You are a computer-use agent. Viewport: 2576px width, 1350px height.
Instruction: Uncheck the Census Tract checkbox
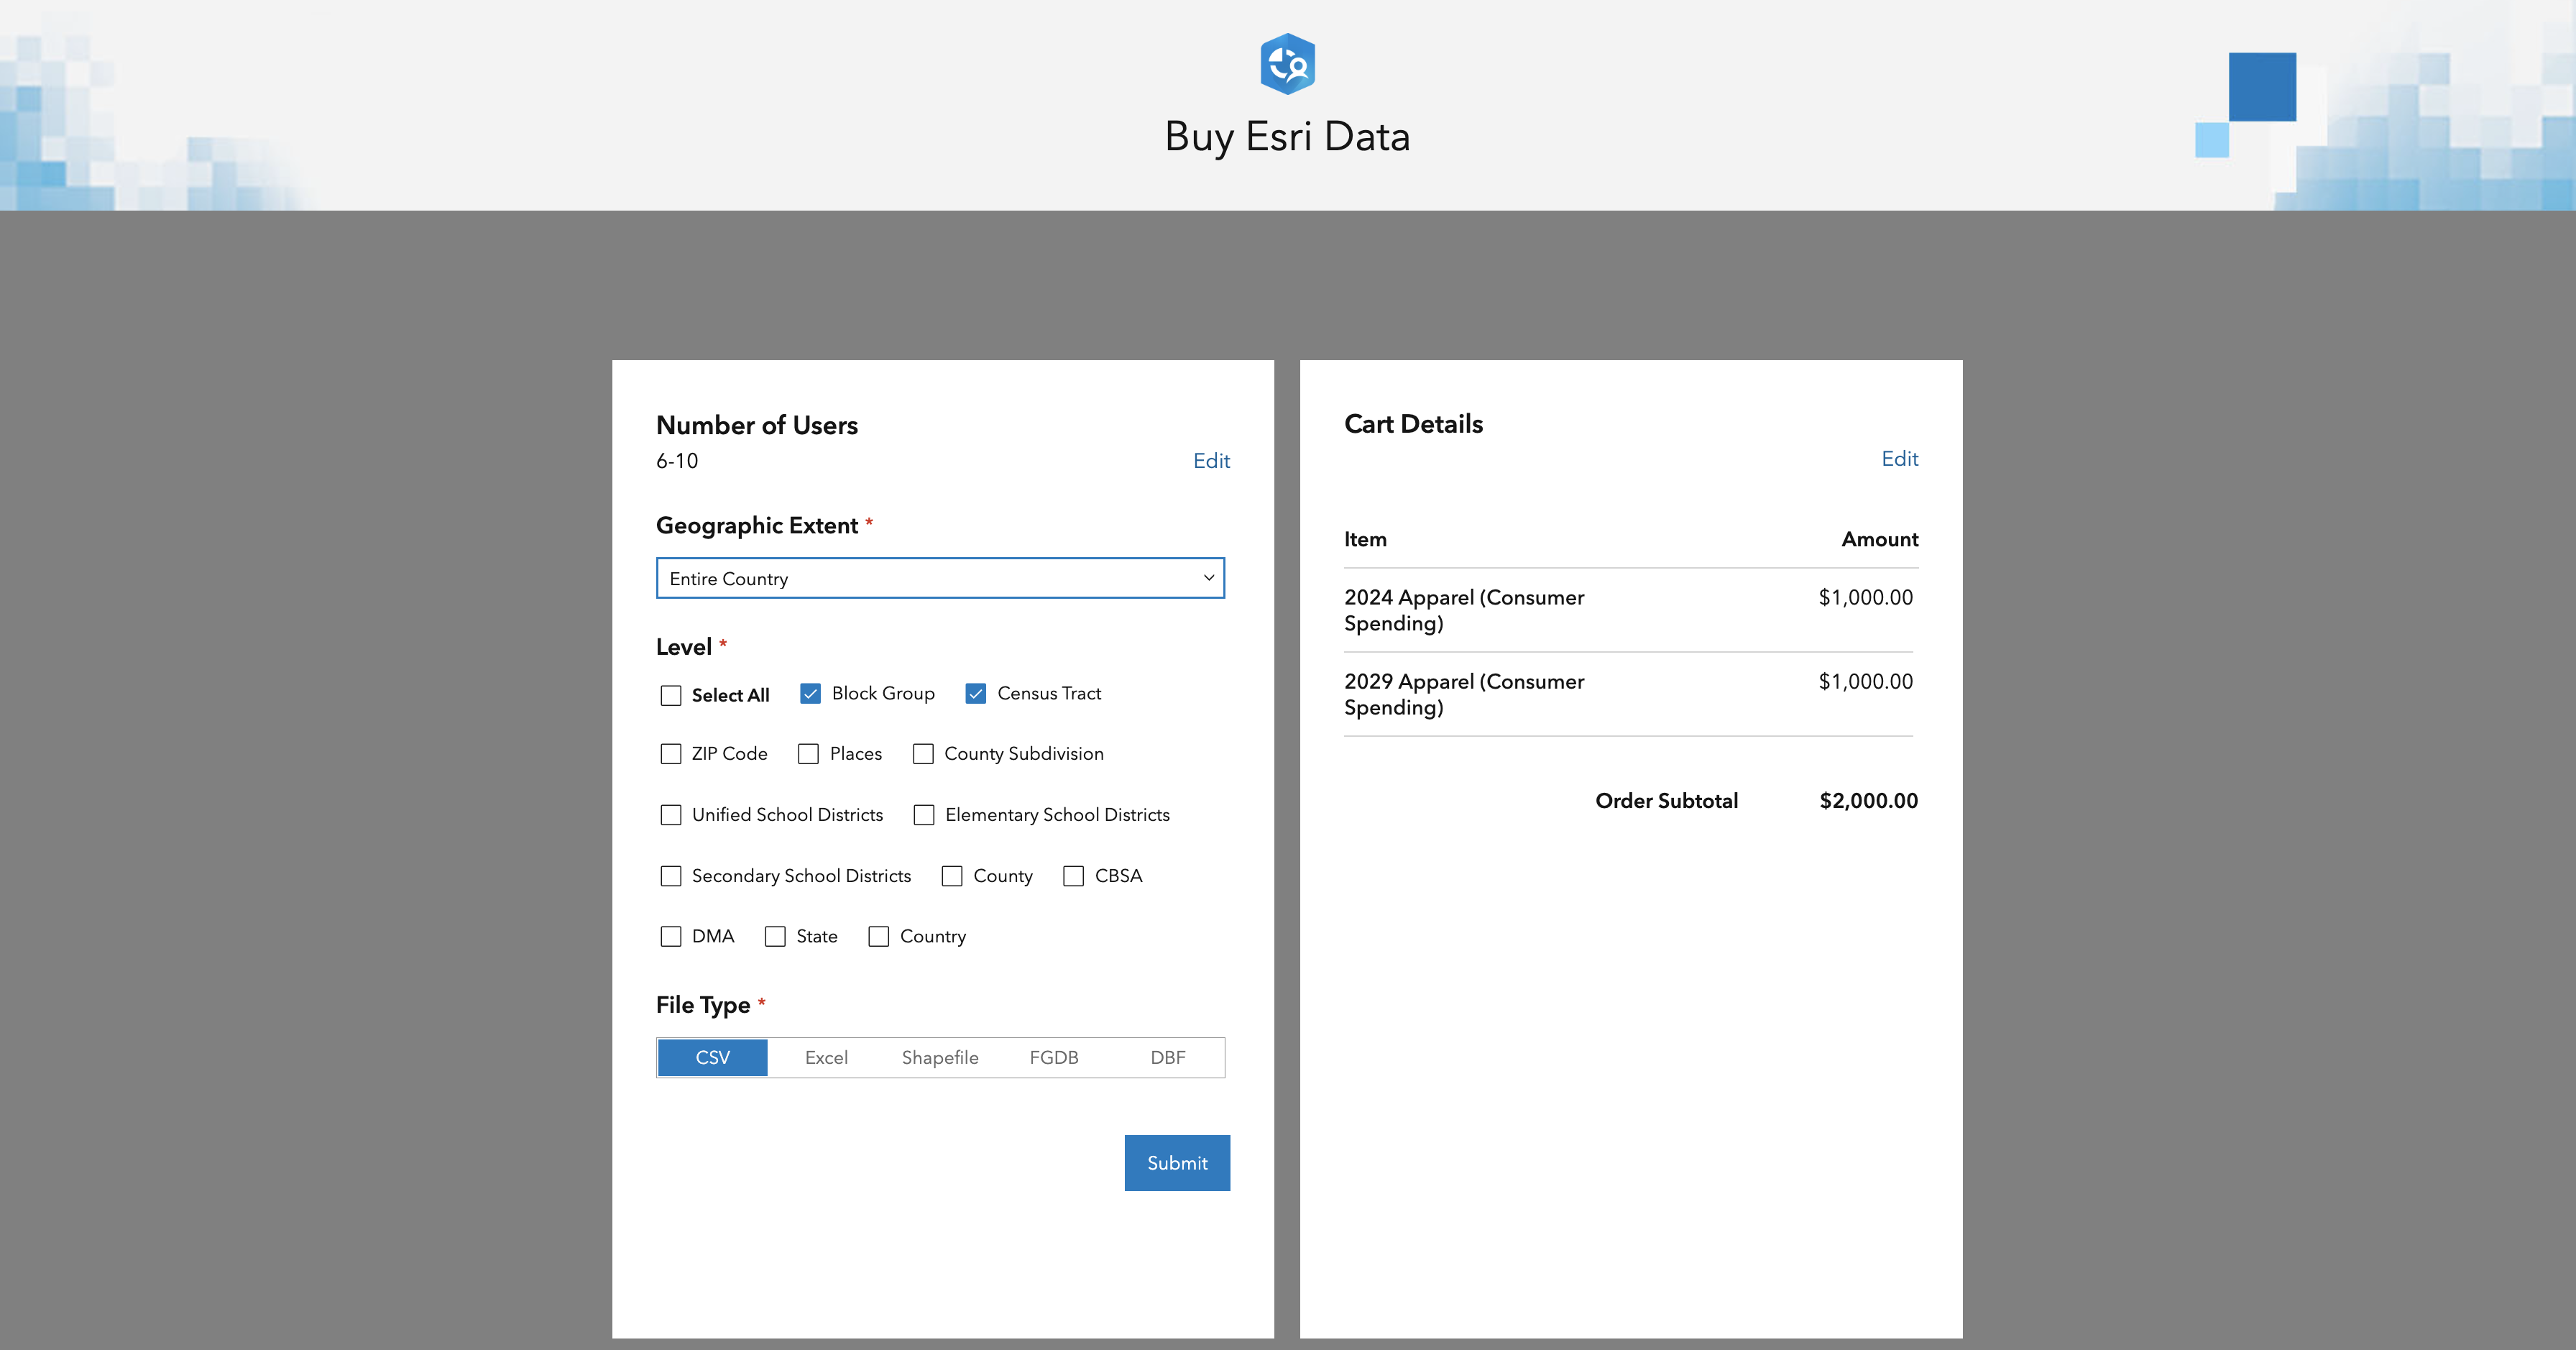coord(975,693)
